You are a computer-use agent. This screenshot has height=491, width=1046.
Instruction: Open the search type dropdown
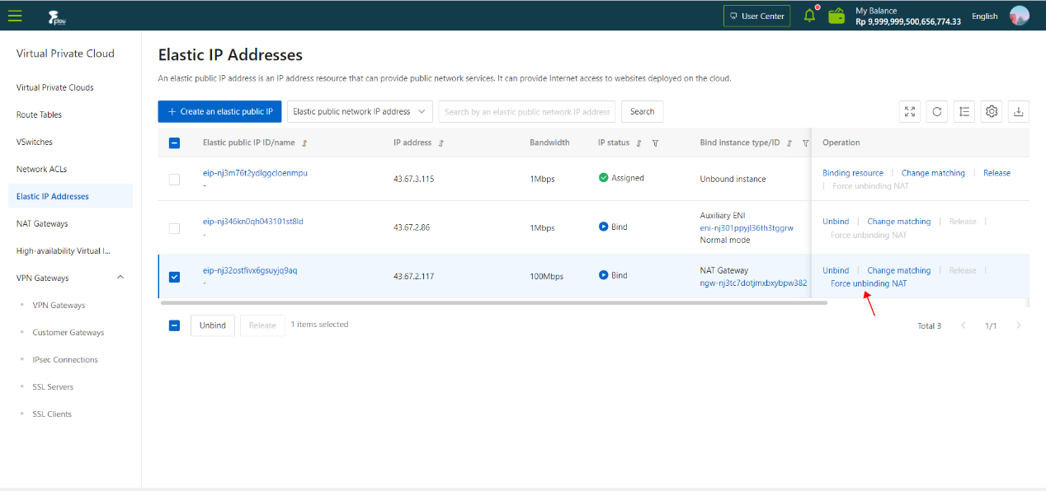click(x=360, y=112)
